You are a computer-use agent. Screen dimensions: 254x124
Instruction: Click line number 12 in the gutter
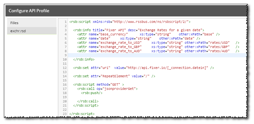point(65,68)
